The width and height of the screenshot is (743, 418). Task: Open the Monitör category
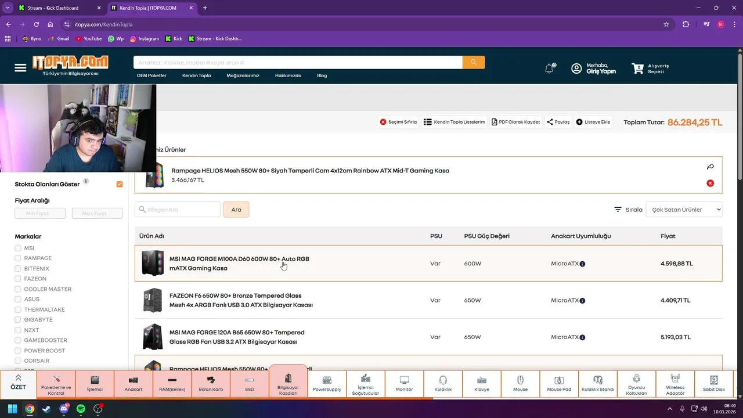(404, 384)
